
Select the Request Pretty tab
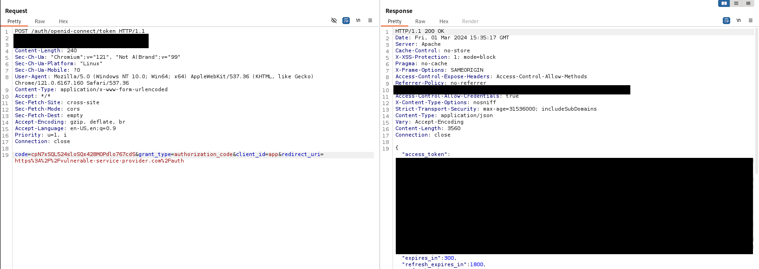pyautogui.click(x=14, y=21)
